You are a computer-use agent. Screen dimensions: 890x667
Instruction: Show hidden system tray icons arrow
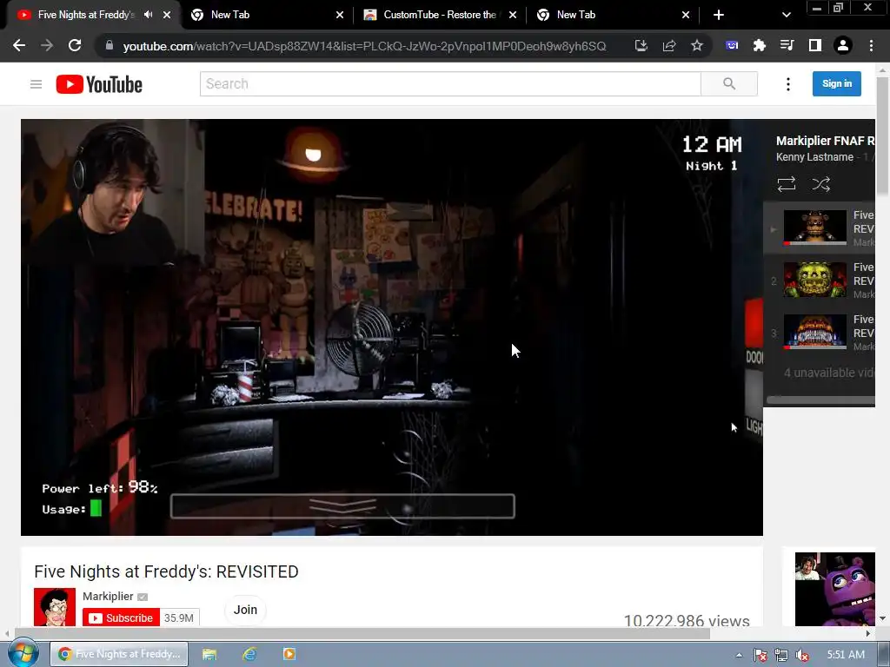pos(739,655)
